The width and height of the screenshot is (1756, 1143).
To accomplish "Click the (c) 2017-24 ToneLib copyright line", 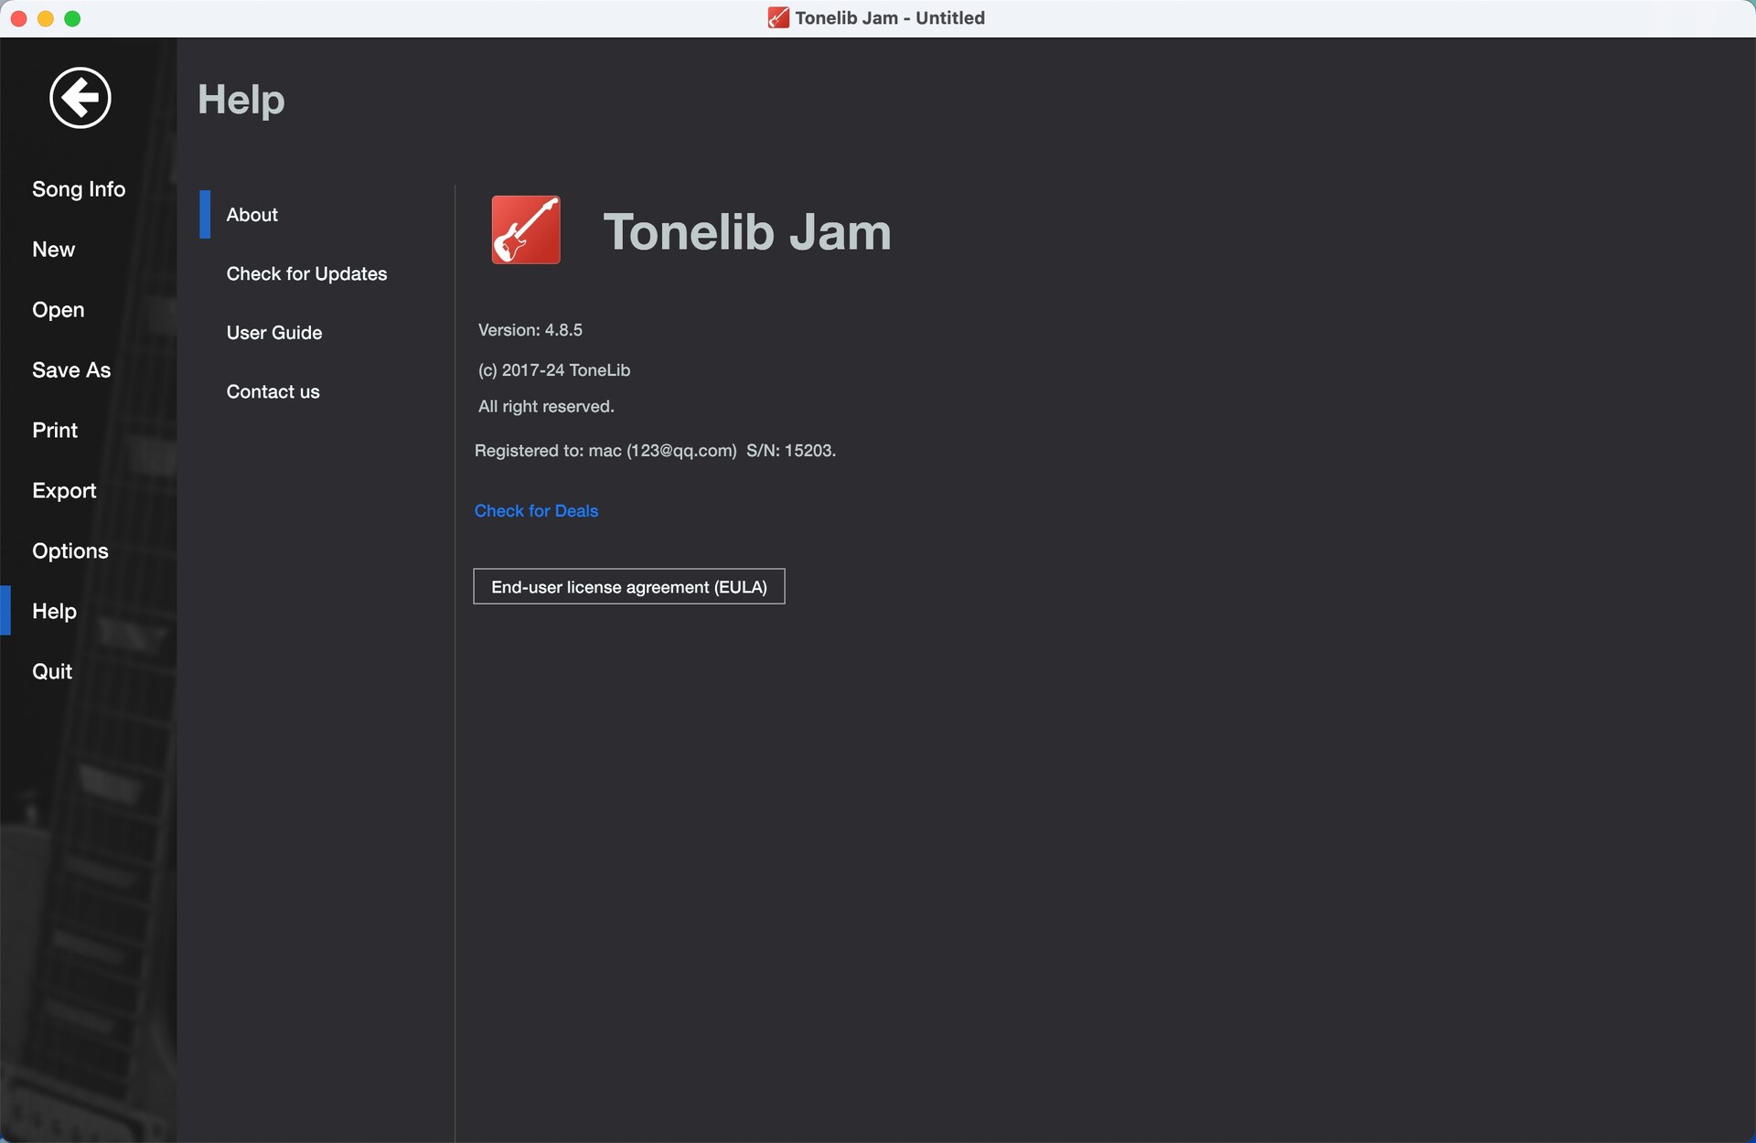I will pyautogui.click(x=554, y=370).
